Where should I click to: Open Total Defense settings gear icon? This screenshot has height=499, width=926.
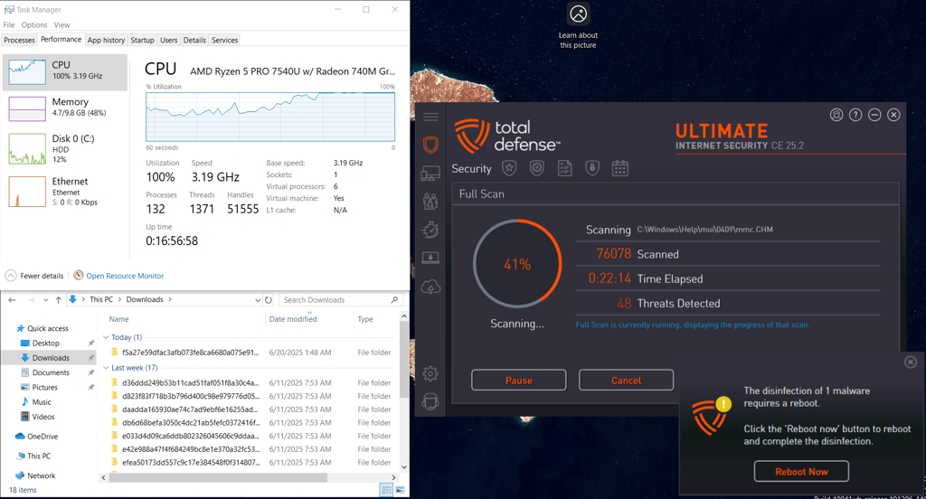tap(430, 374)
